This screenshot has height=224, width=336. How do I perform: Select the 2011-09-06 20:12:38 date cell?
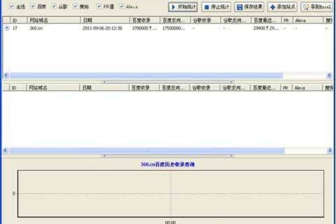[x=102, y=28]
